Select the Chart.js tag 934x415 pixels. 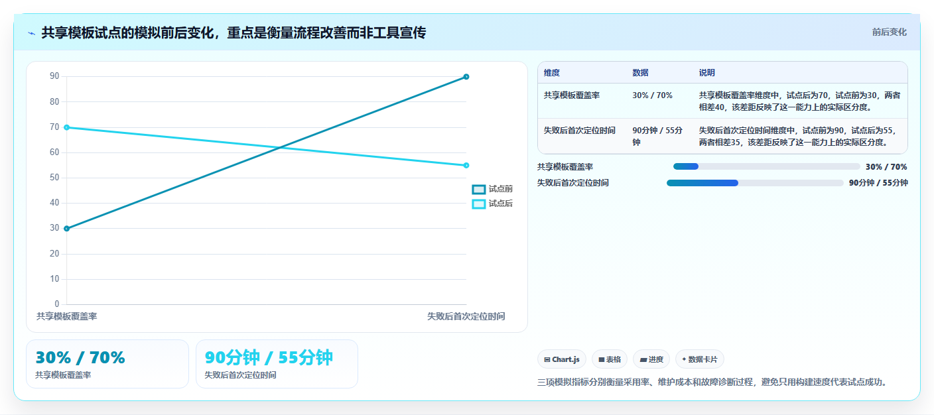pyautogui.click(x=562, y=359)
